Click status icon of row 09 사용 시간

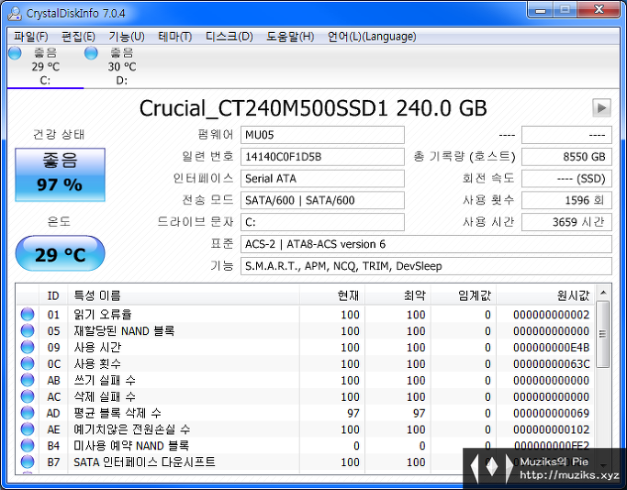point(28,347)
